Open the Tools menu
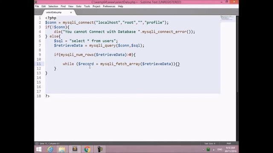The width and height of the screenshot is (273, 153). click(87, 6)
